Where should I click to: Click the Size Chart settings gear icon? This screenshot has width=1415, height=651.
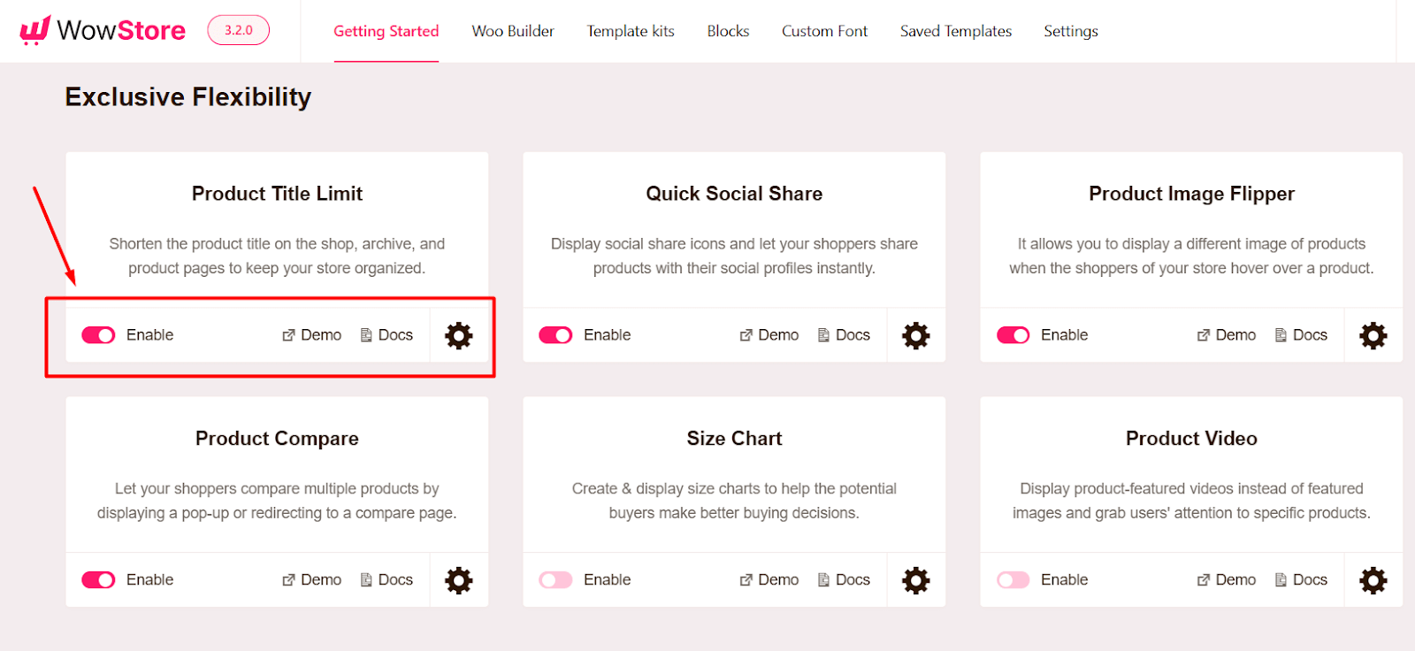tap(915, 580)
